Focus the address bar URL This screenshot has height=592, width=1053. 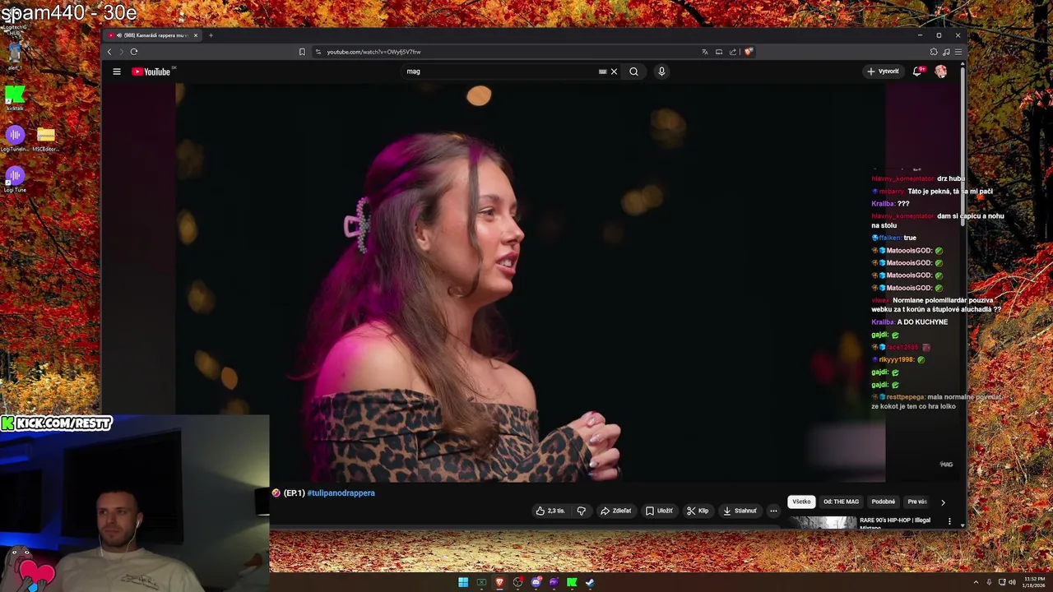pyautogui.click(x=373, y=52)
